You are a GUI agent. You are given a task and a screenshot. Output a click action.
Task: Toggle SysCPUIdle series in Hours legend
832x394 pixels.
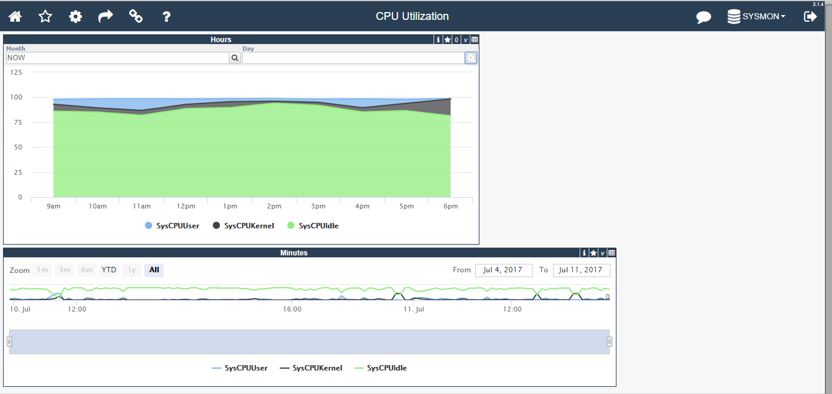point(312,226)
